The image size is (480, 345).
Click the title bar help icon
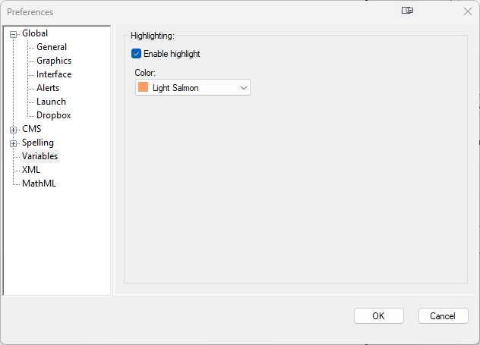[409, 11]
